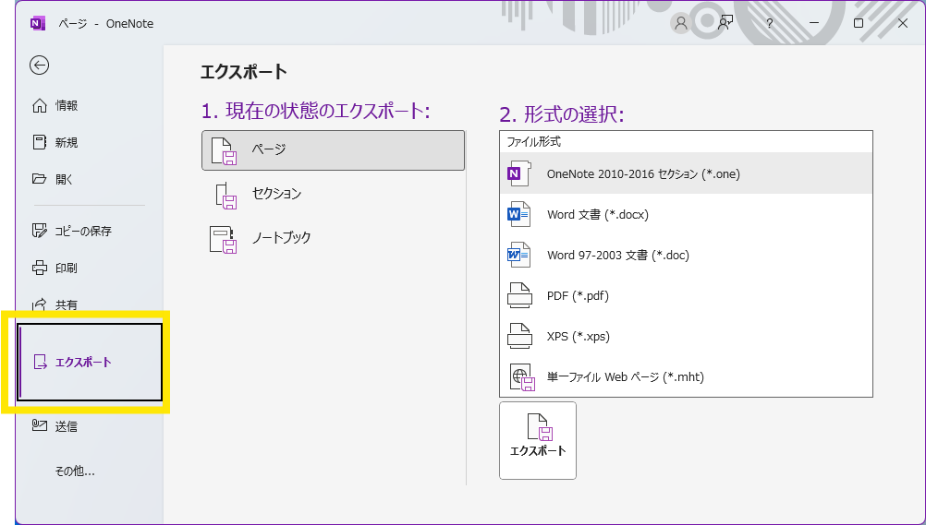This screenshot has width=926, height=525.
Task: Click the Word 97-2003 doc icon
Action: [519, 255]
